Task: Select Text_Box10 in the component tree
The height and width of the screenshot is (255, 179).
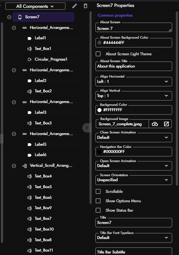Action: 53,229
